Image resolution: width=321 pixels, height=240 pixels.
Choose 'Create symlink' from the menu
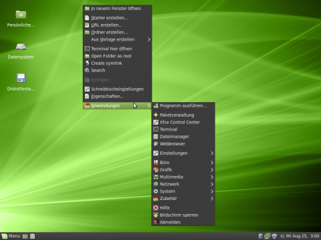[118, 63]
